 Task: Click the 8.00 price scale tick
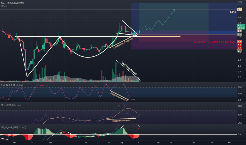[240, 17]
